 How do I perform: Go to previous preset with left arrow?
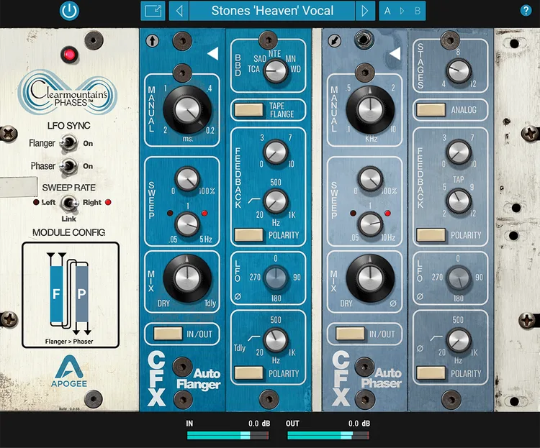[179, 11]
